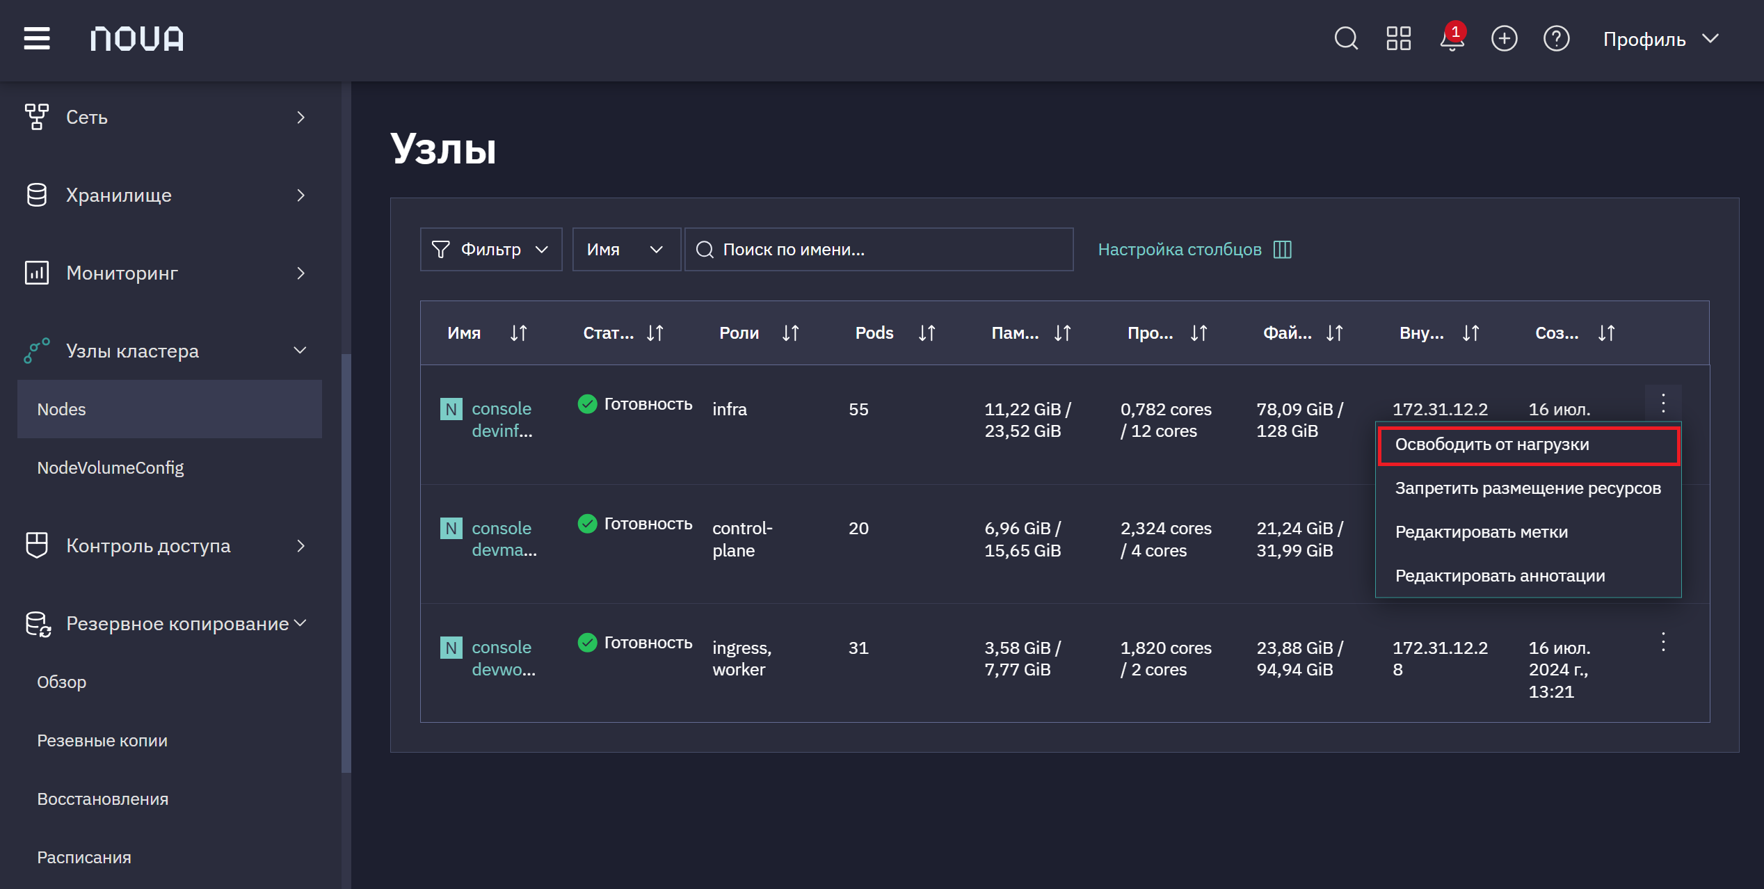The width and height of the screenshot is (1764, 889).
Task: Click the Nova logo
Action: tap(137, 38)
